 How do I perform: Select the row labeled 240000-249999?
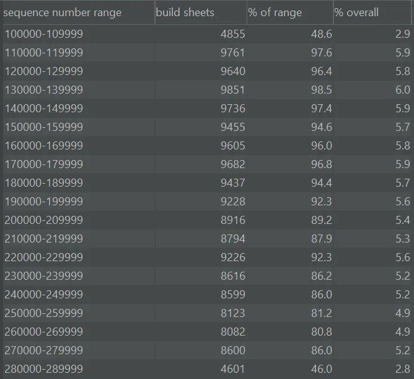(207, 295)
